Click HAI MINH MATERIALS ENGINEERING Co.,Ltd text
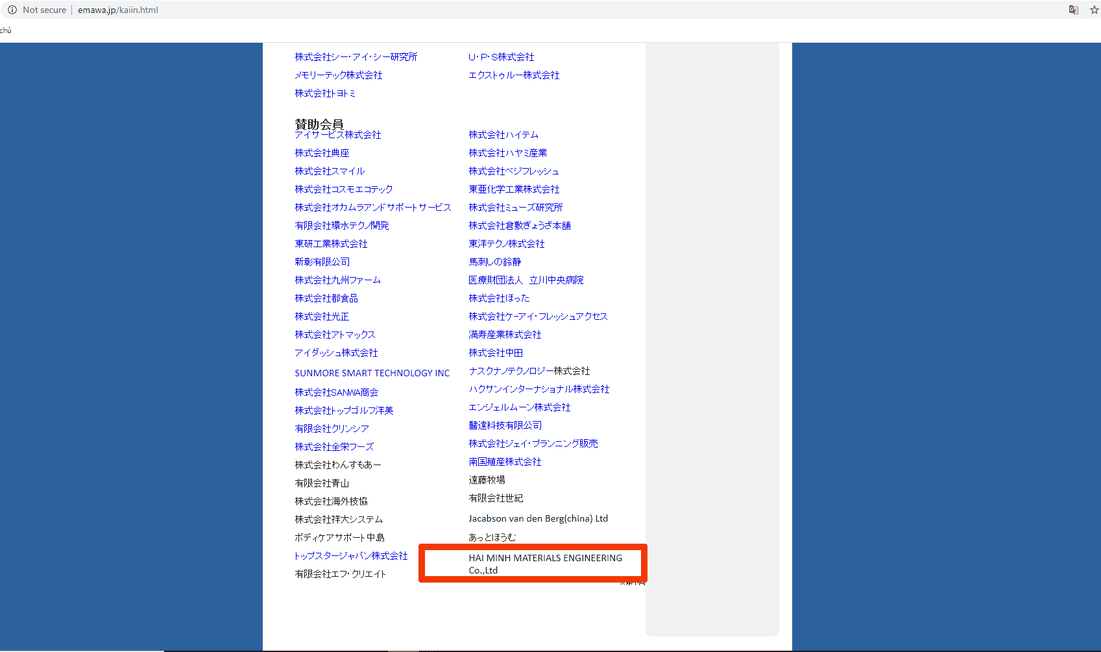The image size is (1101, 652). point(544,563)
